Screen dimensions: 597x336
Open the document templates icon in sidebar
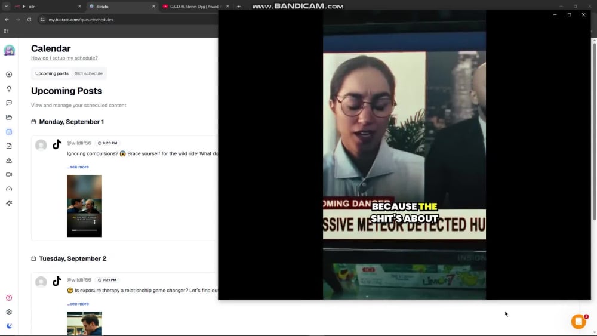tap(9, 146)
